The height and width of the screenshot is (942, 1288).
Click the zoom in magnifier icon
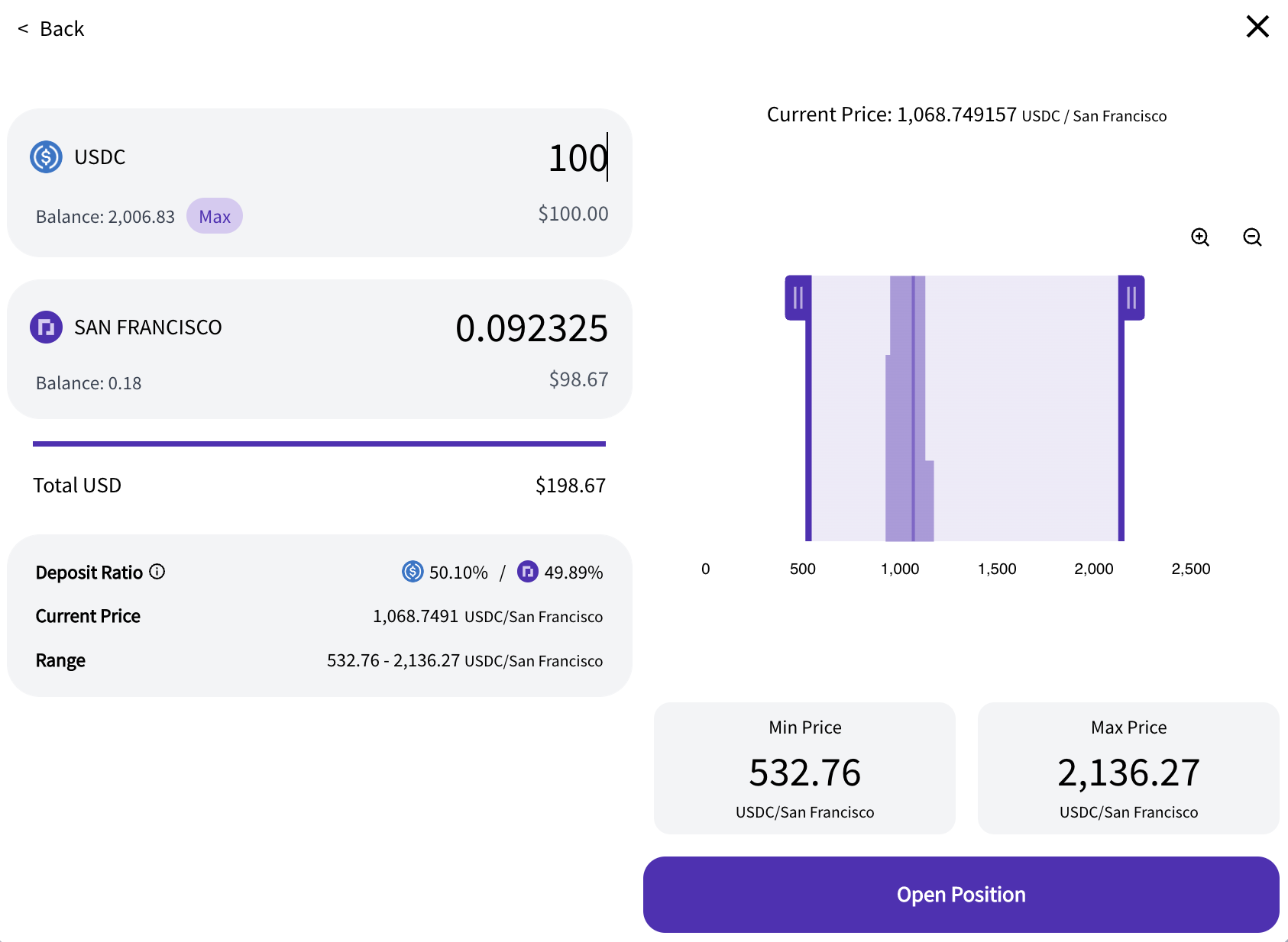[1200, 237]
